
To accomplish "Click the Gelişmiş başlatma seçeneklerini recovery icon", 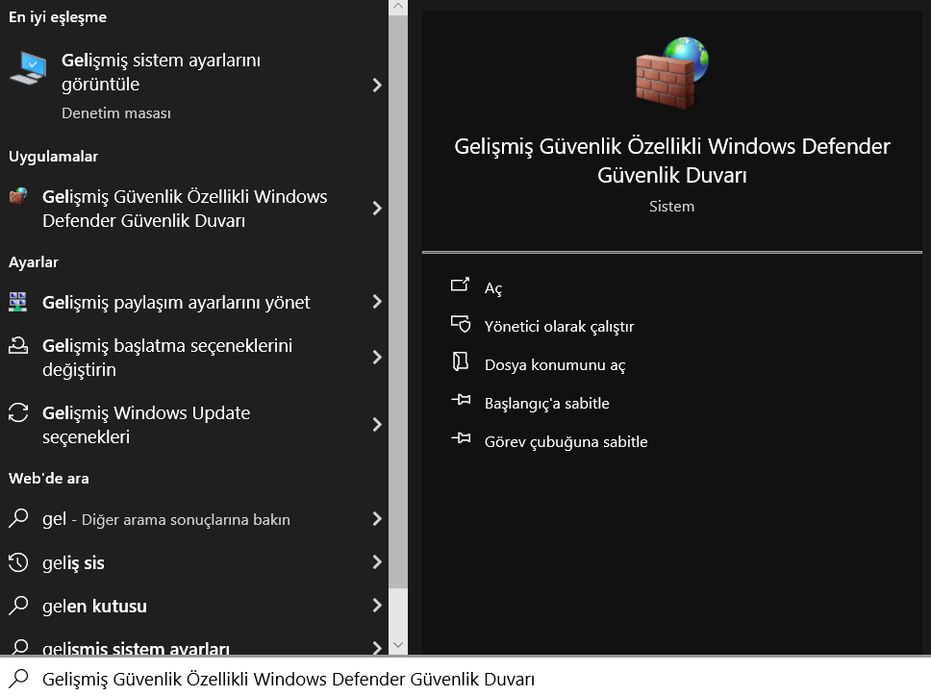I will [18, 346].
